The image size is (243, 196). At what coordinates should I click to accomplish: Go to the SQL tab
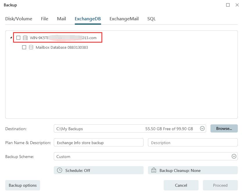tap(151, 19)
